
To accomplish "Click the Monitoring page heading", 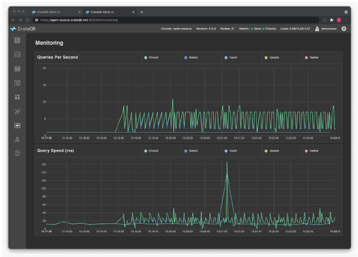I will click(49, 43).
